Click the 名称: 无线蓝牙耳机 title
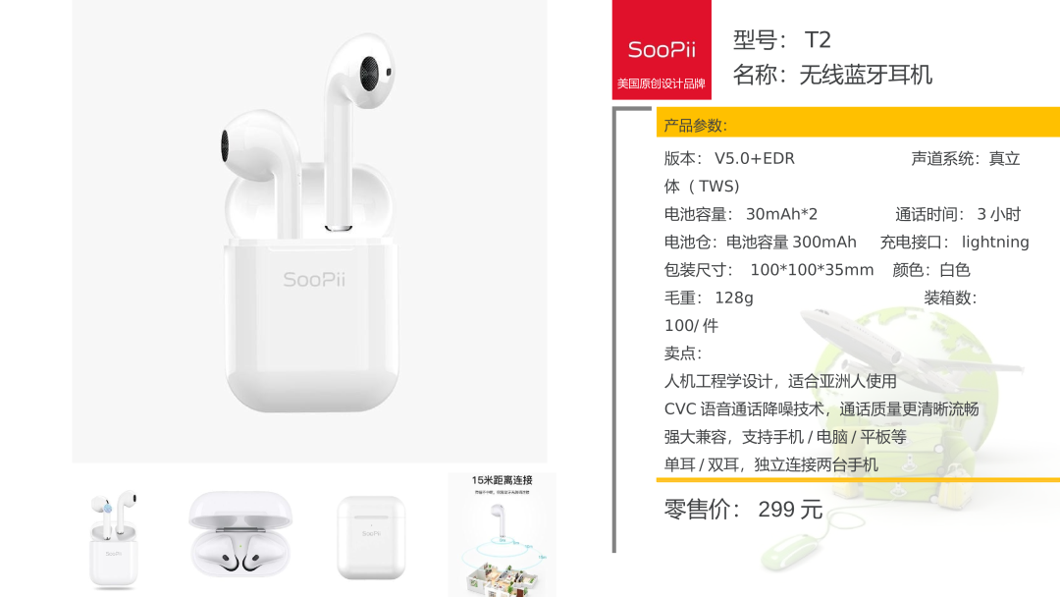1060x597 pixels. [x=832, y=75]
